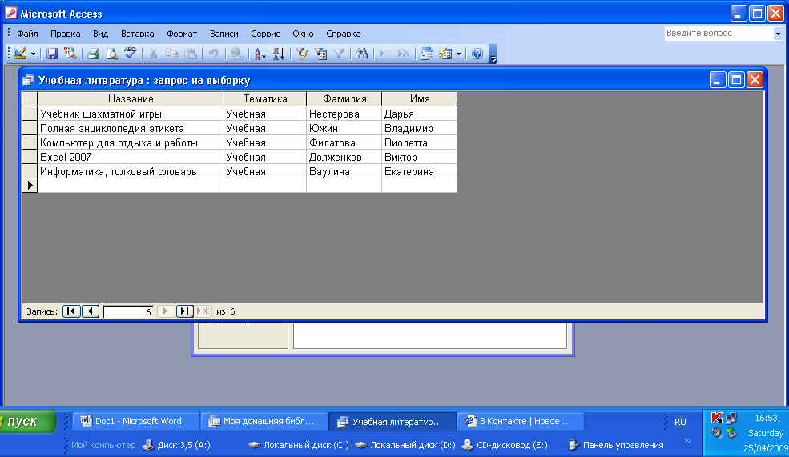
Task: Click the New Object AutoForm icon
Action: [x=445, y=54]
